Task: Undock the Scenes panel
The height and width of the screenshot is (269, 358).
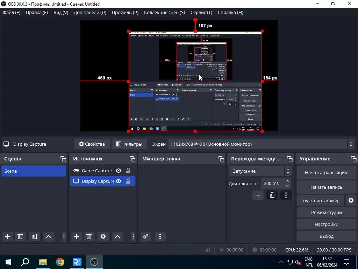Action: click(x=63, y=159)
